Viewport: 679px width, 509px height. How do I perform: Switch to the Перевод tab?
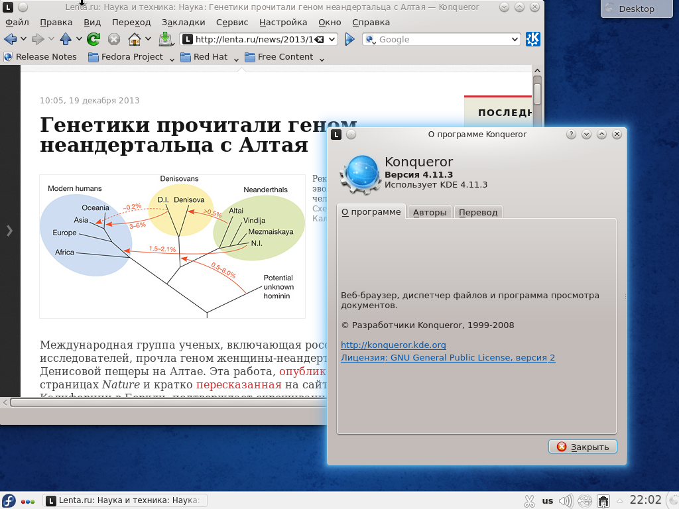(478, 212)
